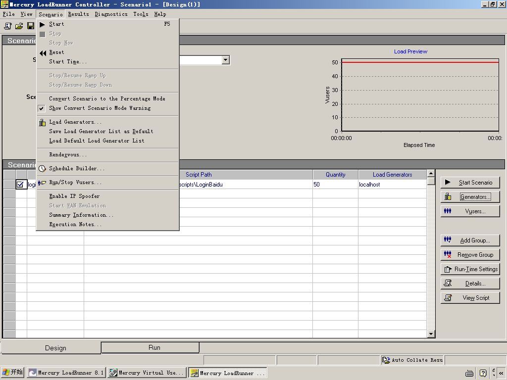
Task: Toggle the login group checkbox
Action: [x=20, y=185]
